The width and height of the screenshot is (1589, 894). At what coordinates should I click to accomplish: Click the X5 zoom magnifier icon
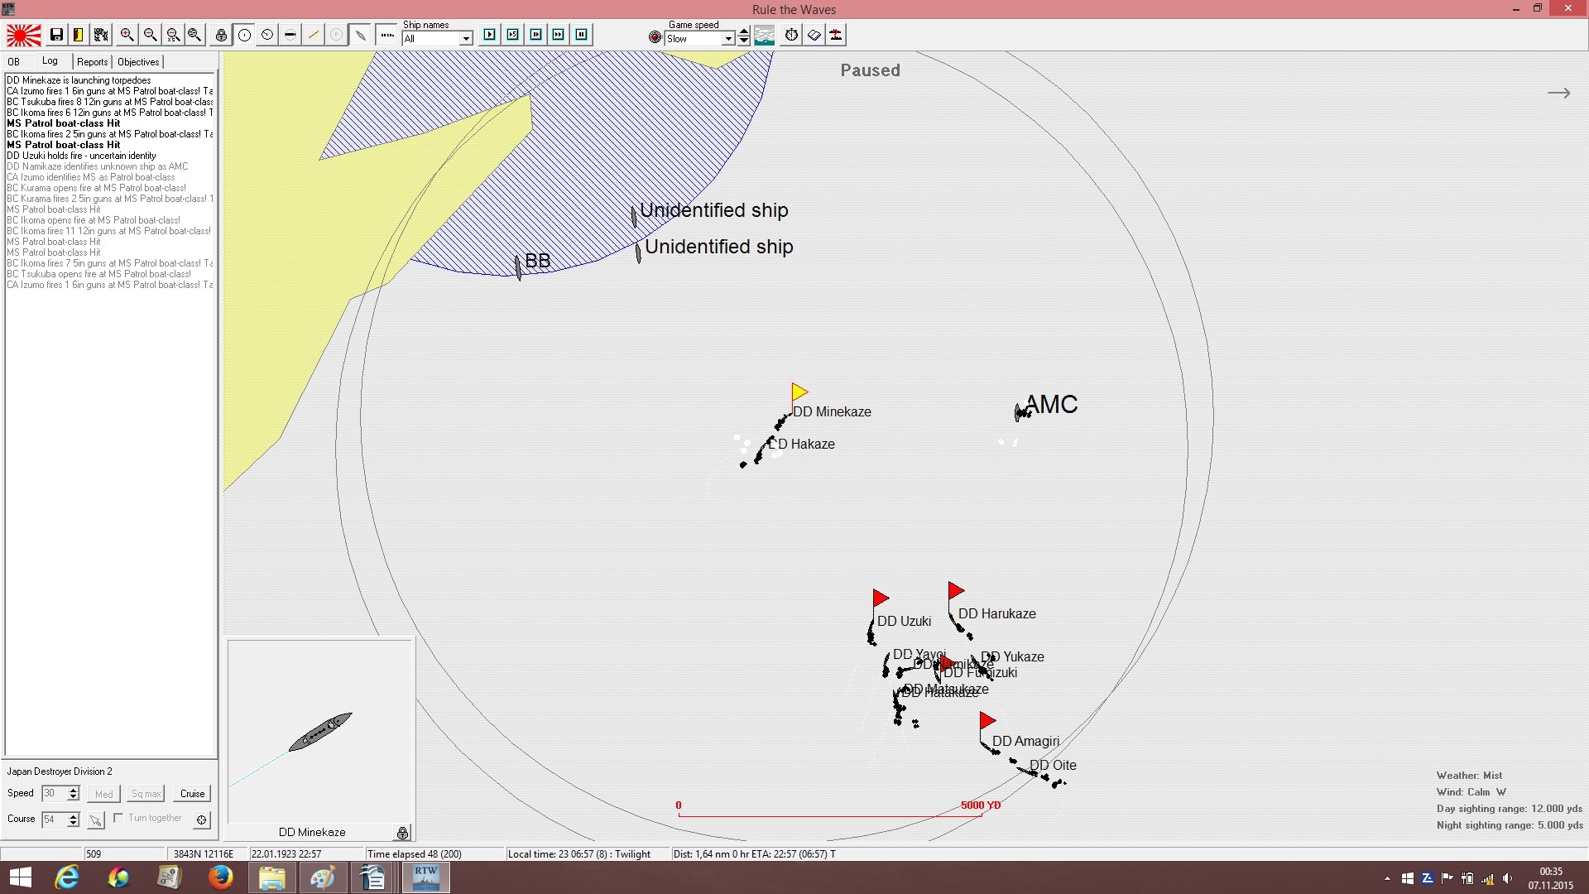(x=173, y=35)
